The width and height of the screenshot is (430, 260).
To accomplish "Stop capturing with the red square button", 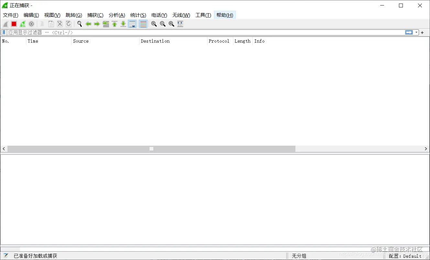I will tap(14, 24).
